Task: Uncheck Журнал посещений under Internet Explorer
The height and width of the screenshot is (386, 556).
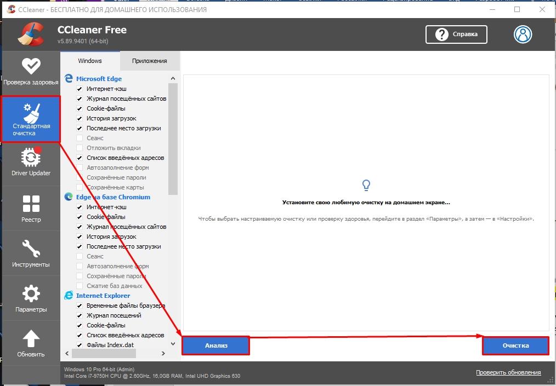Action: point(80,315)
